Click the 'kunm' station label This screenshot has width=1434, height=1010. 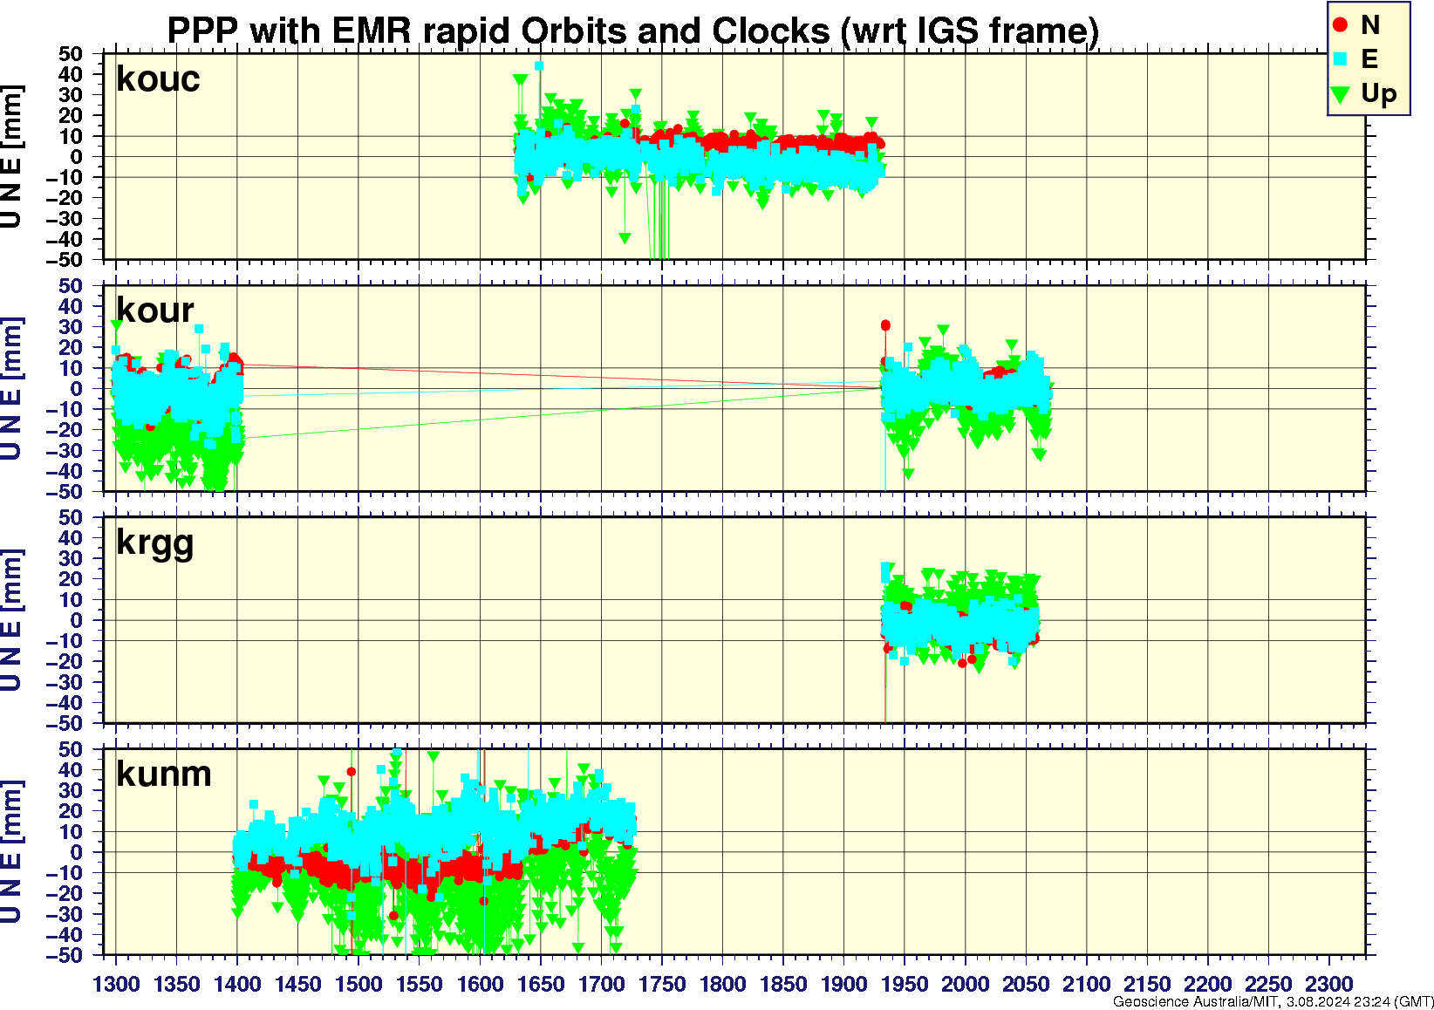(164, 775)
